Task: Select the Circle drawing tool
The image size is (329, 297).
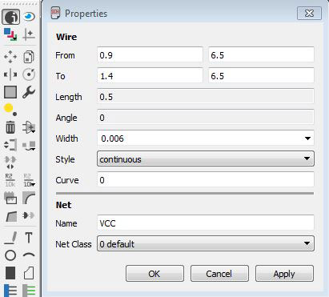Action: (x=10, y=255)
